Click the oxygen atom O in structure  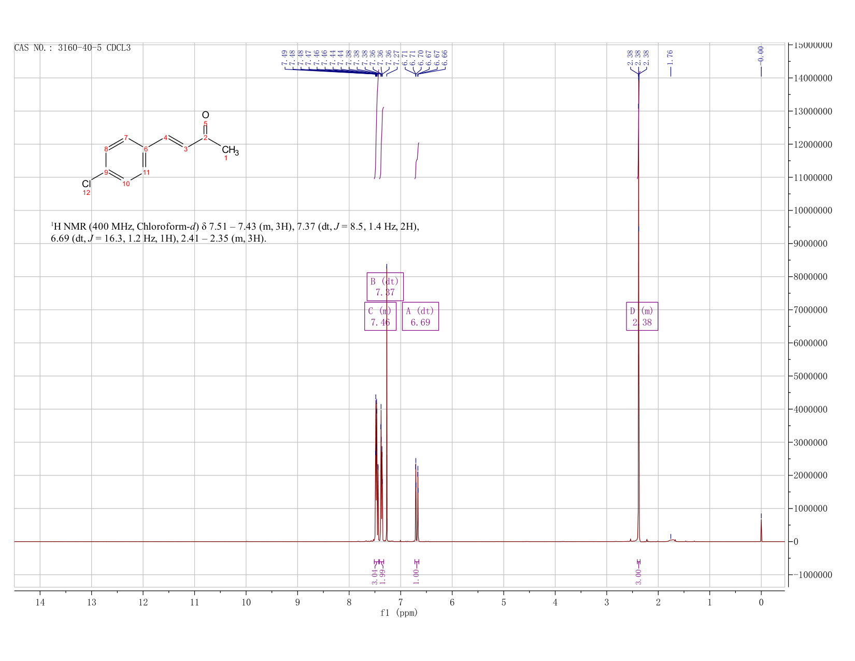coord(206,115)
